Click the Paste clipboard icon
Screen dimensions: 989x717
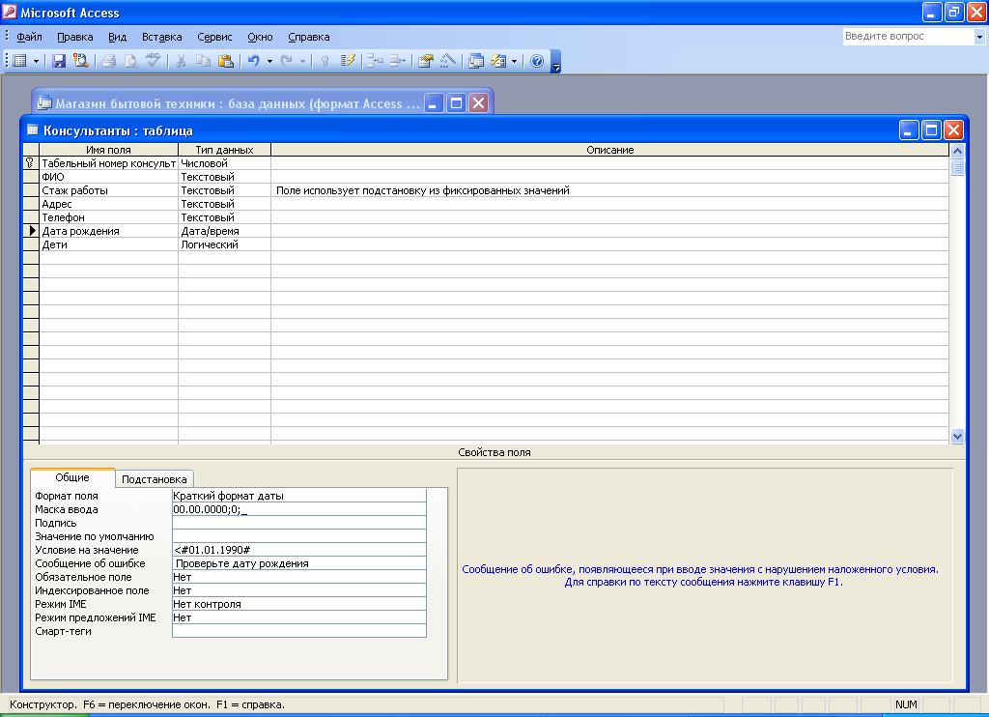click(226, 61)
